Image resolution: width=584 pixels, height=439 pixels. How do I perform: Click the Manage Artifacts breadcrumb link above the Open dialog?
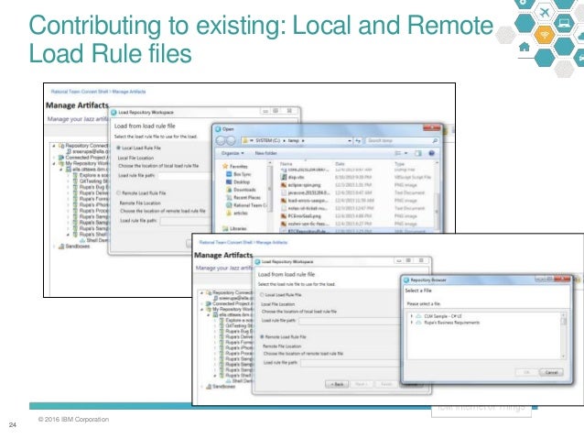(129, 92)
